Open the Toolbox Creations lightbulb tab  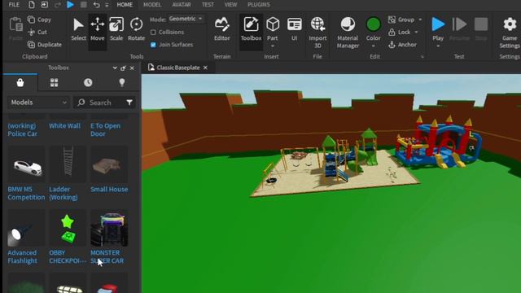click(122, 82)
